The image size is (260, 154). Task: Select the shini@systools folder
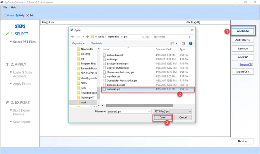click(x=87, y=78)
